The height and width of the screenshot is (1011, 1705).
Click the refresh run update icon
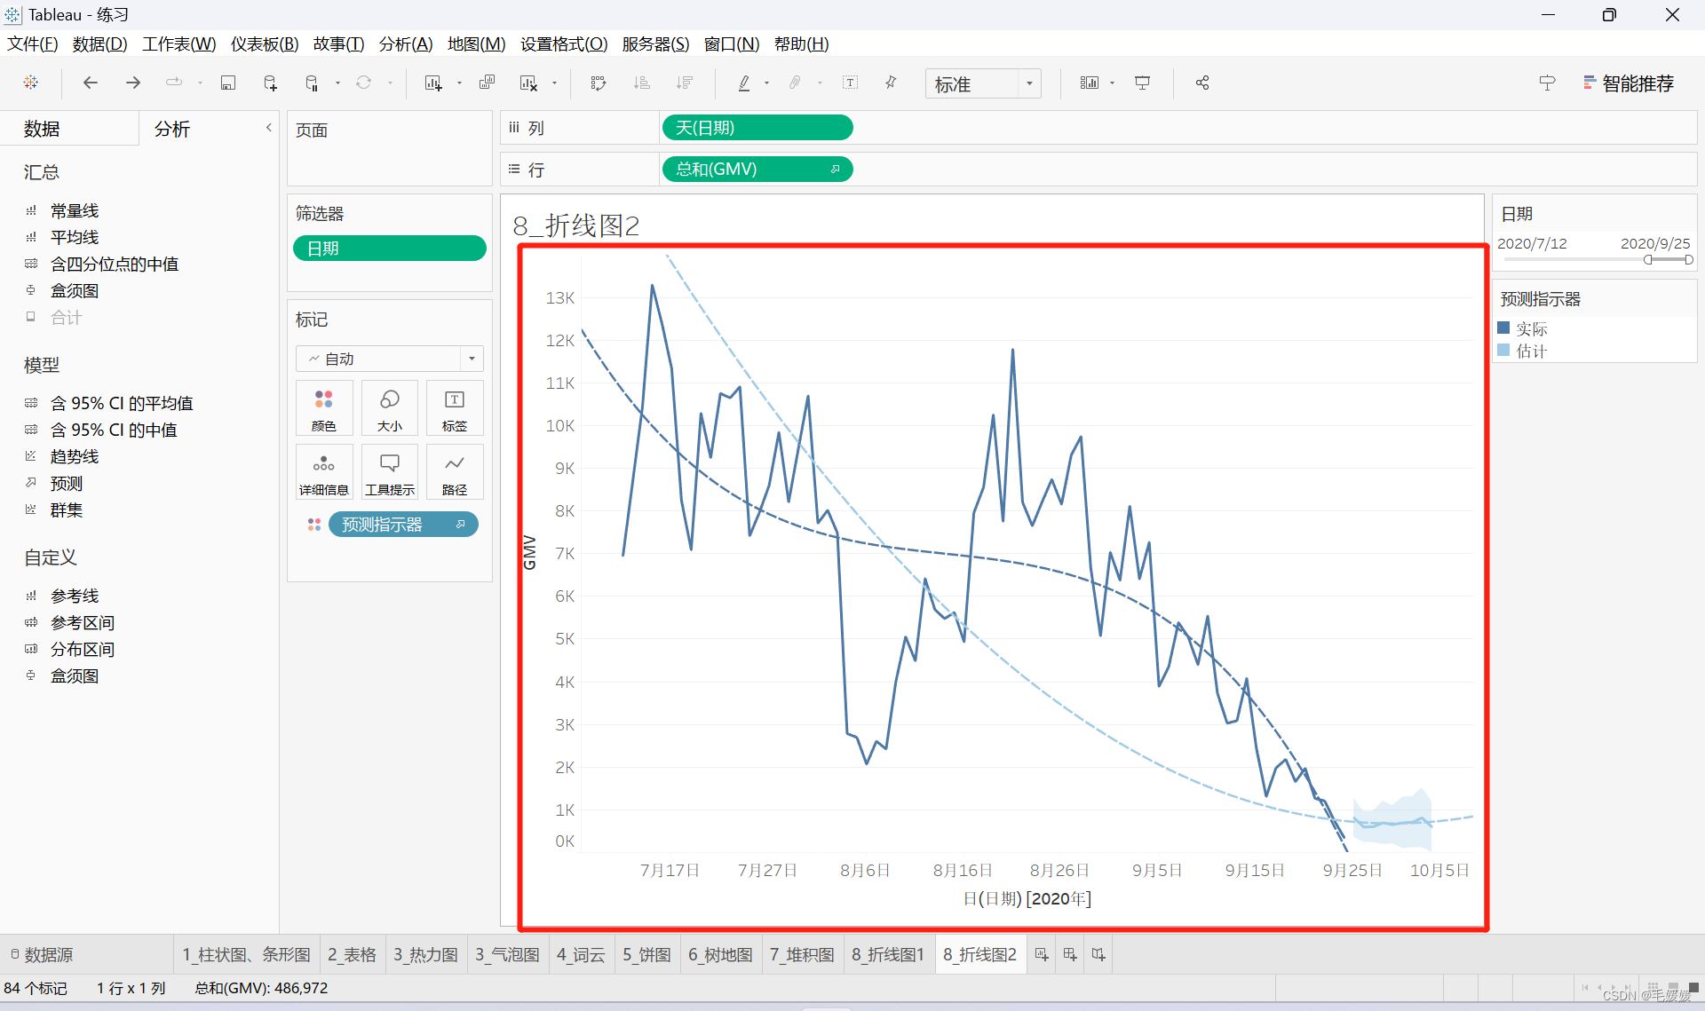(x=364, y=83)
